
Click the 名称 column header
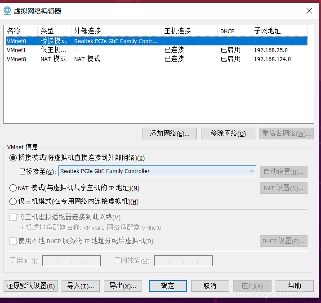tap(21, 31)
